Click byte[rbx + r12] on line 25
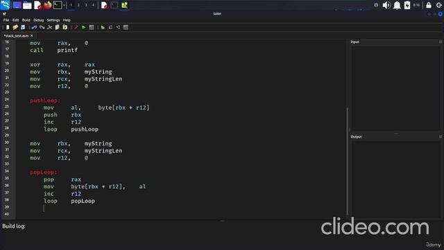 123,108
